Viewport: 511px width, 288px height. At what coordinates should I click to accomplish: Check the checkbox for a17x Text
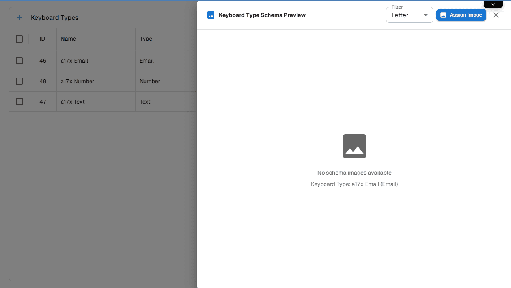click(x=19, y=101)
